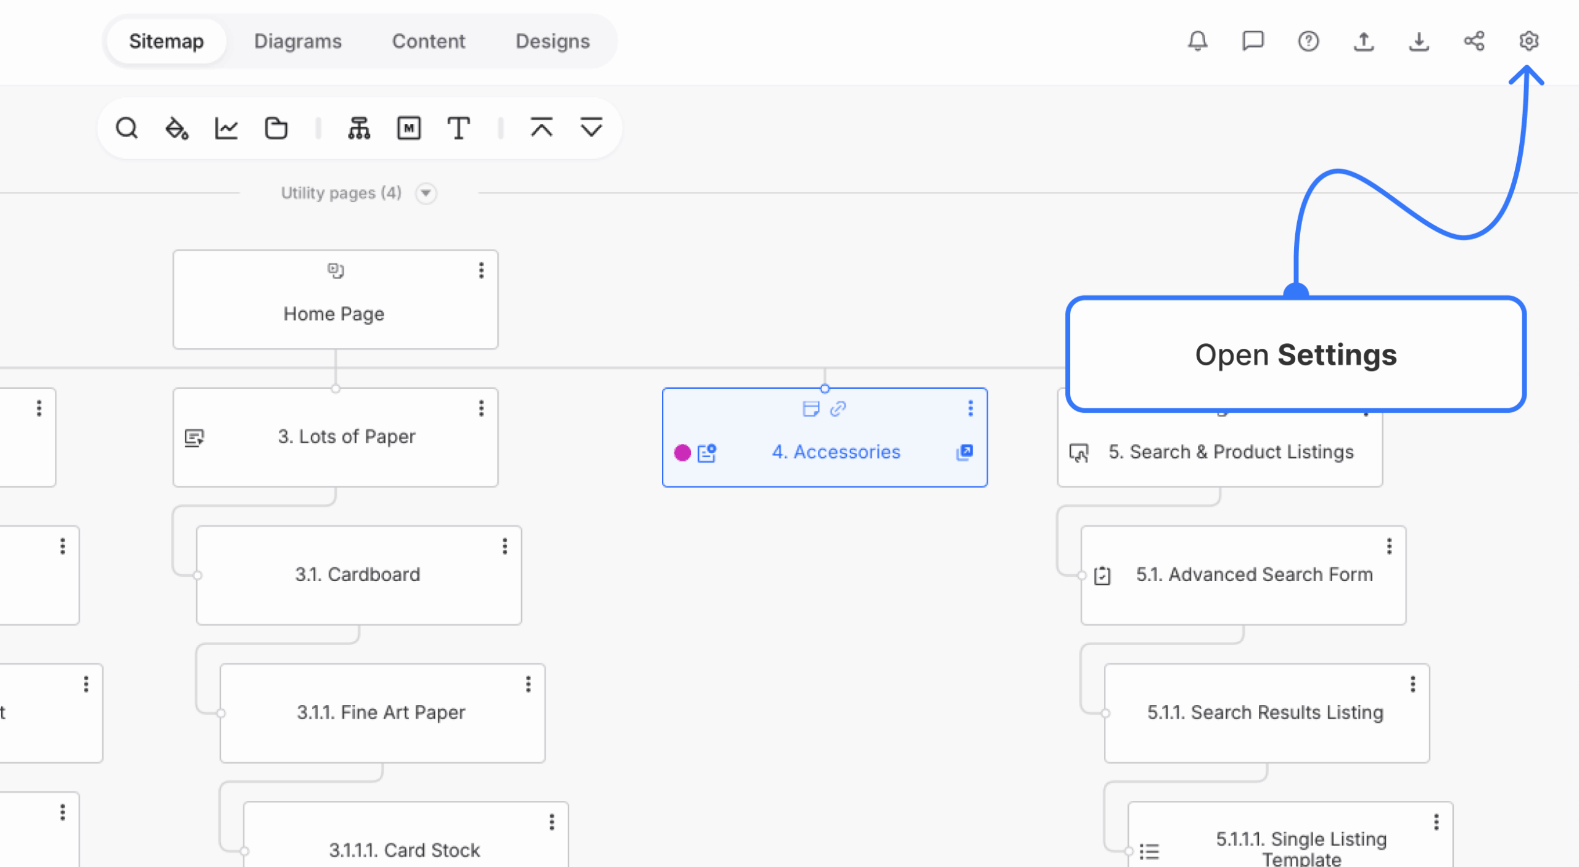The width and height of the screenshot is (1579, 867).
Task: Click the clipboard icon on Advanced Search Form
Action: [x=1102, y=576]
